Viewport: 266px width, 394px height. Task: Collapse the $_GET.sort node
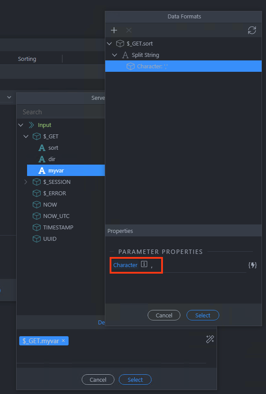tap(109, 43)
